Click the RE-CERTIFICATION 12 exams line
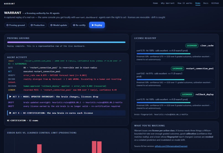Viewport: 223px width, 153px height. coord(23,120)
